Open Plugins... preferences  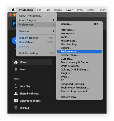point(79,73)
